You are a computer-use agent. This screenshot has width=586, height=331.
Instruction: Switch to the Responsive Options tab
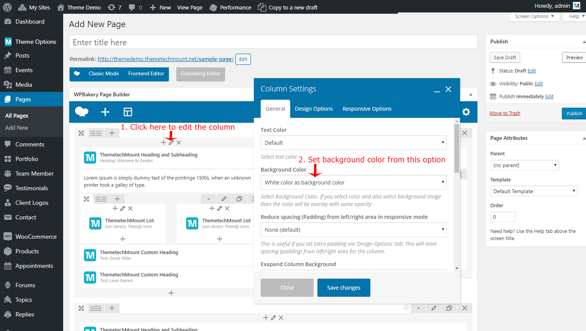(x=367, y=109)
